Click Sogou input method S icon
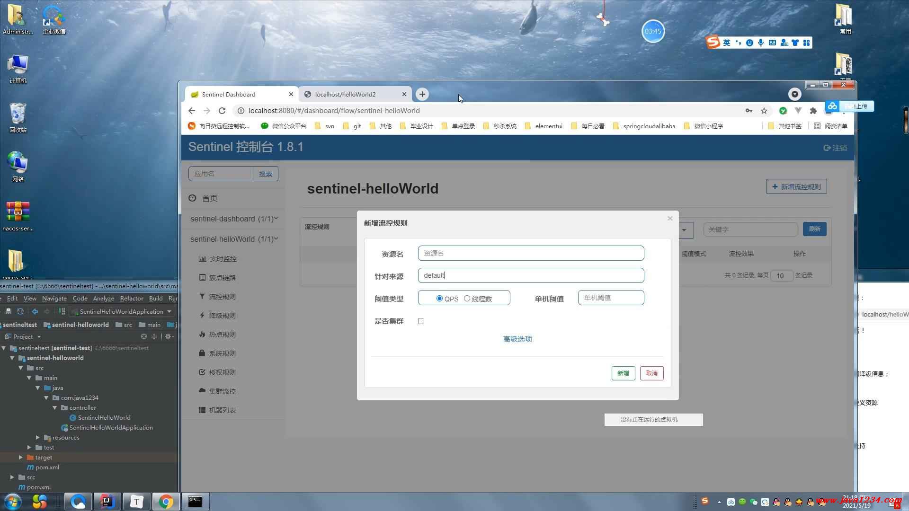 [713, 42]
